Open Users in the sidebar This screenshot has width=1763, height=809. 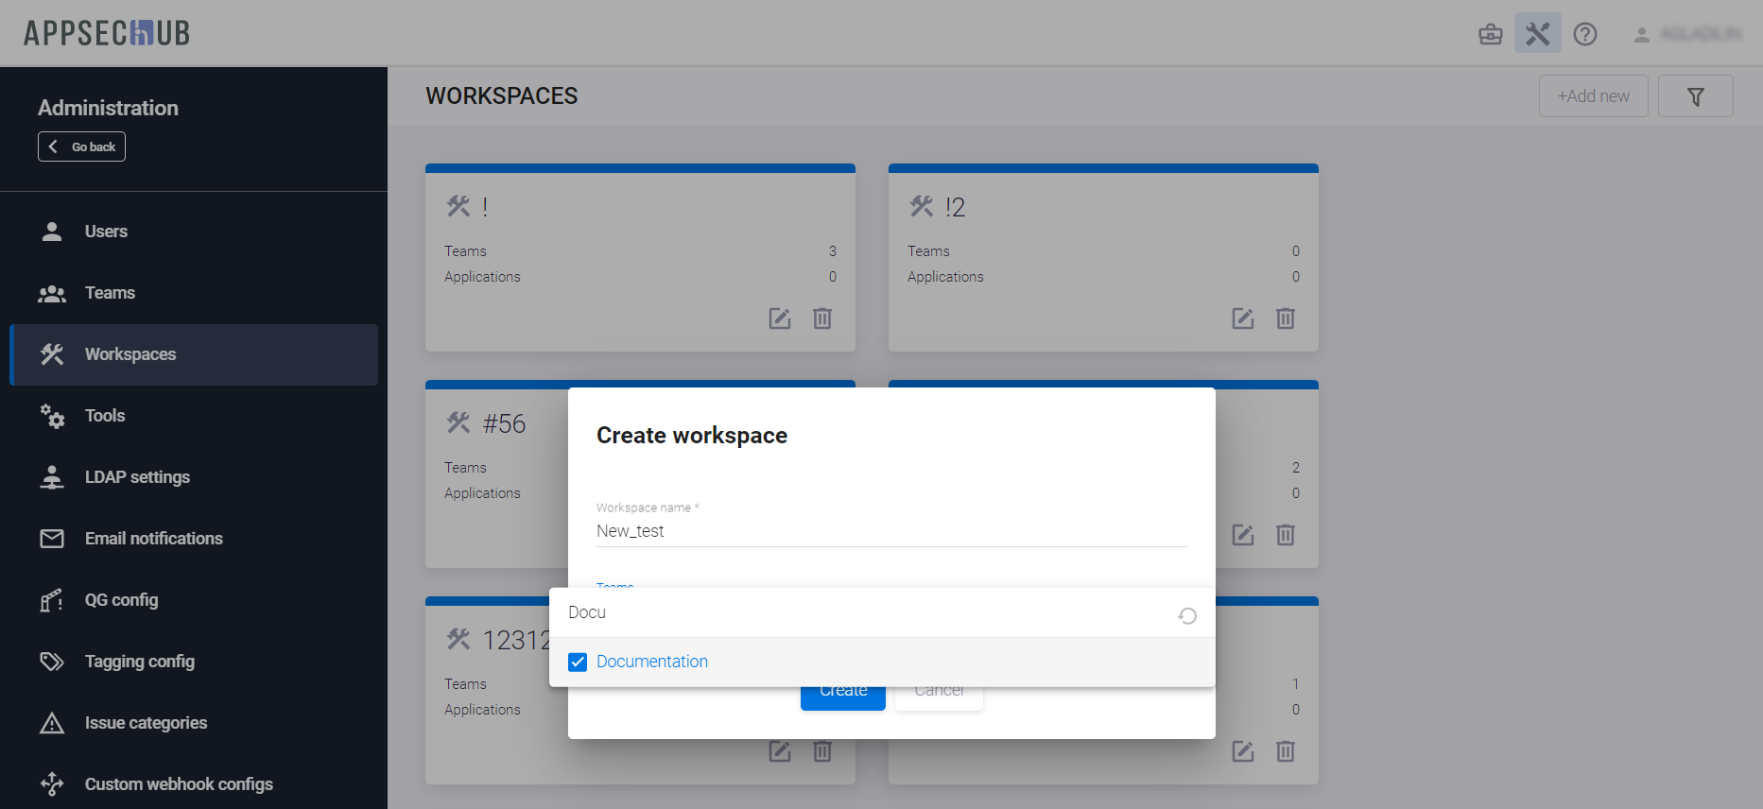coord(106,232)
